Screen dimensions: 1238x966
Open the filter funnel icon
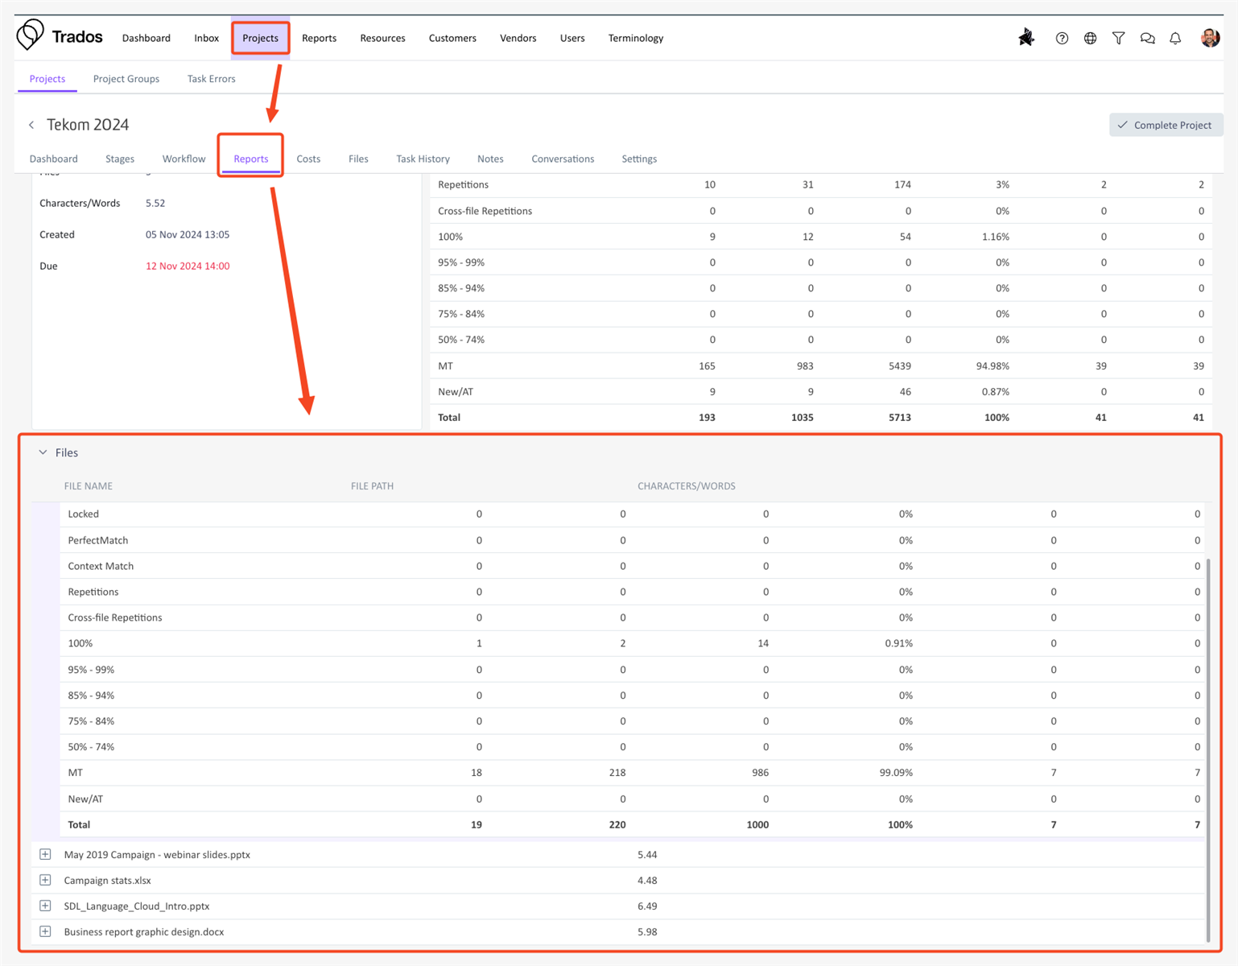click(1118, 38)
